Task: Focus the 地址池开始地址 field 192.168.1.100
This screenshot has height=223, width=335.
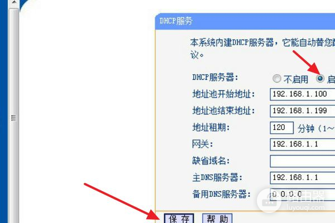Action: pyautogui.click(x=303, y=94)
